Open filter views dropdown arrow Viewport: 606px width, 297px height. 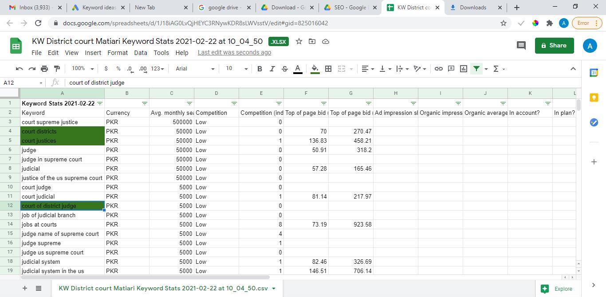pyautogui.click(x=486, y=69)
